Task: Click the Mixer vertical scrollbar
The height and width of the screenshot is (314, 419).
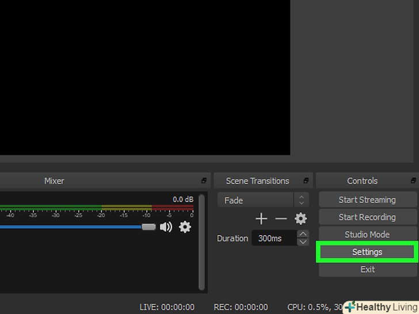Action: pyautogui.click(x=202, y=242)
